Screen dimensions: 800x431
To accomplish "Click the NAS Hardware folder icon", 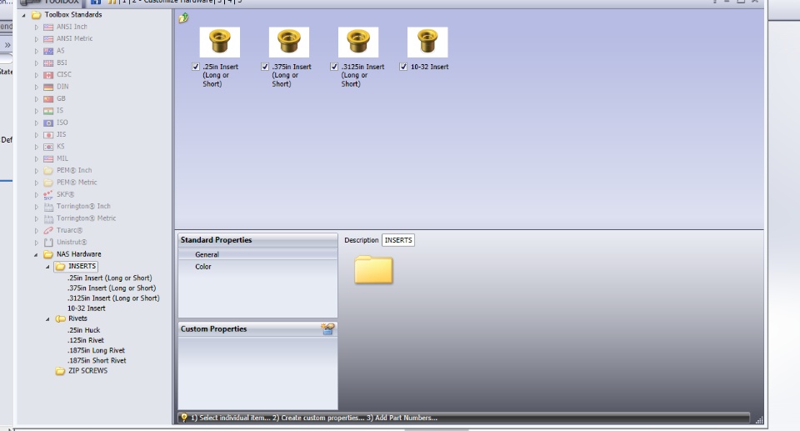I will tap(48, 254).
